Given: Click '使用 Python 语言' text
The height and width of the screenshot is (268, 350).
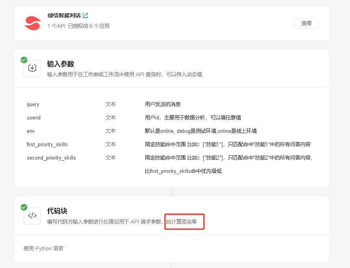Looking at the screenshot, I should click(44, 248).
